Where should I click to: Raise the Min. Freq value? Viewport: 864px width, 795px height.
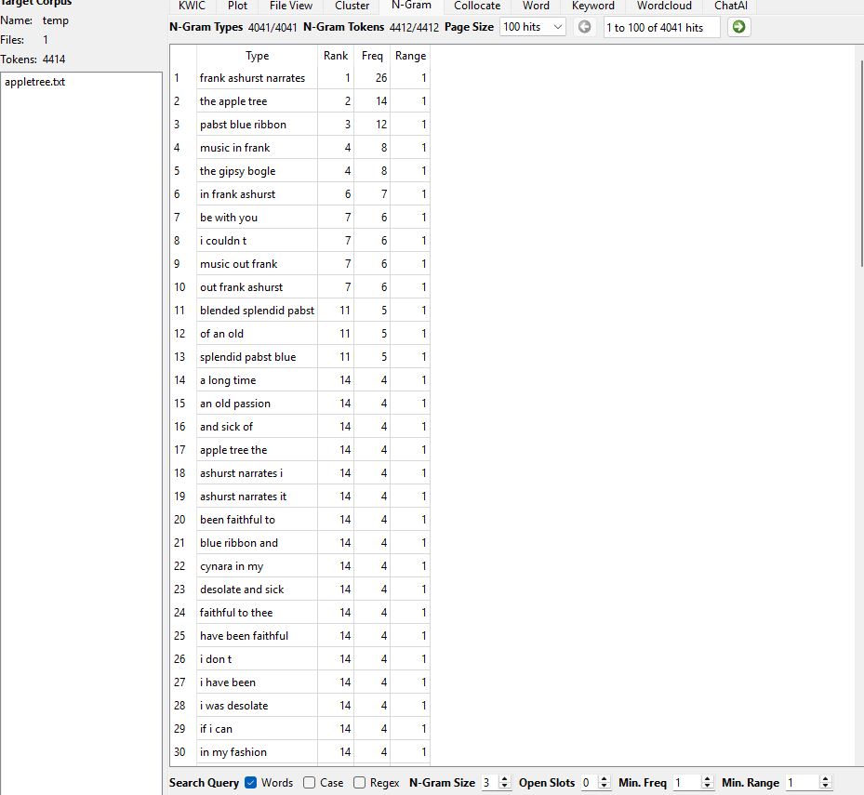click(x=707, y=778)
